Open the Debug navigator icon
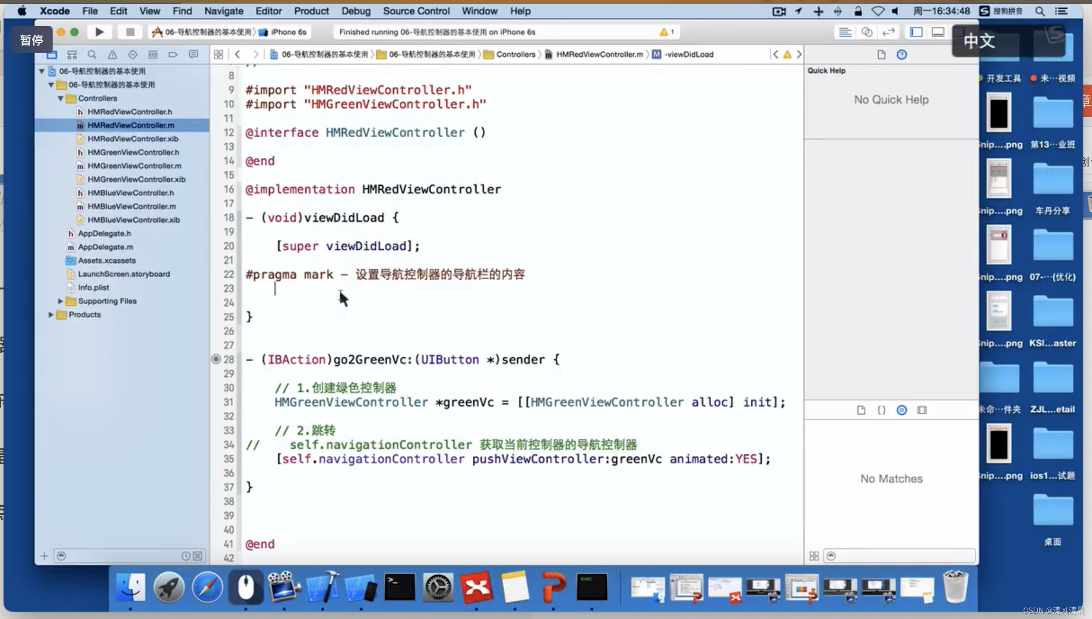This screenshot has width=1092, height=619. pos(153,54)
